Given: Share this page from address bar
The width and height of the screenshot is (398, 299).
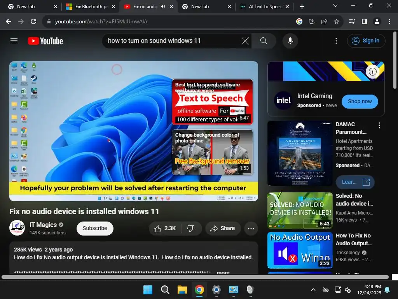Looking at the screenshot, I should pos(324,22).
